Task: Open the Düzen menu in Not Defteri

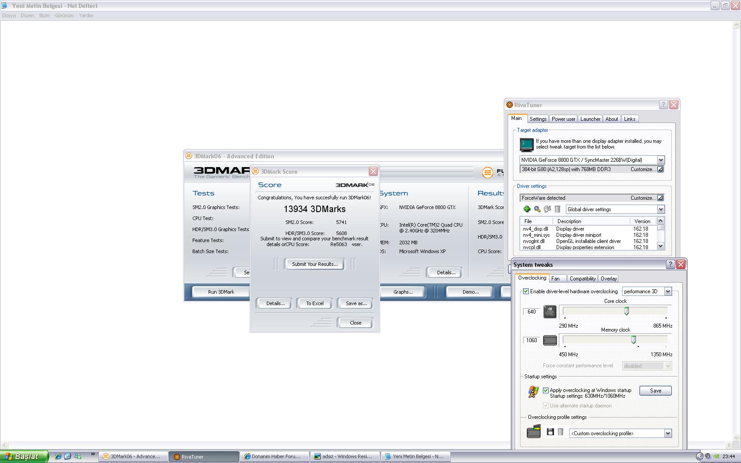Action: pos(27,15)
